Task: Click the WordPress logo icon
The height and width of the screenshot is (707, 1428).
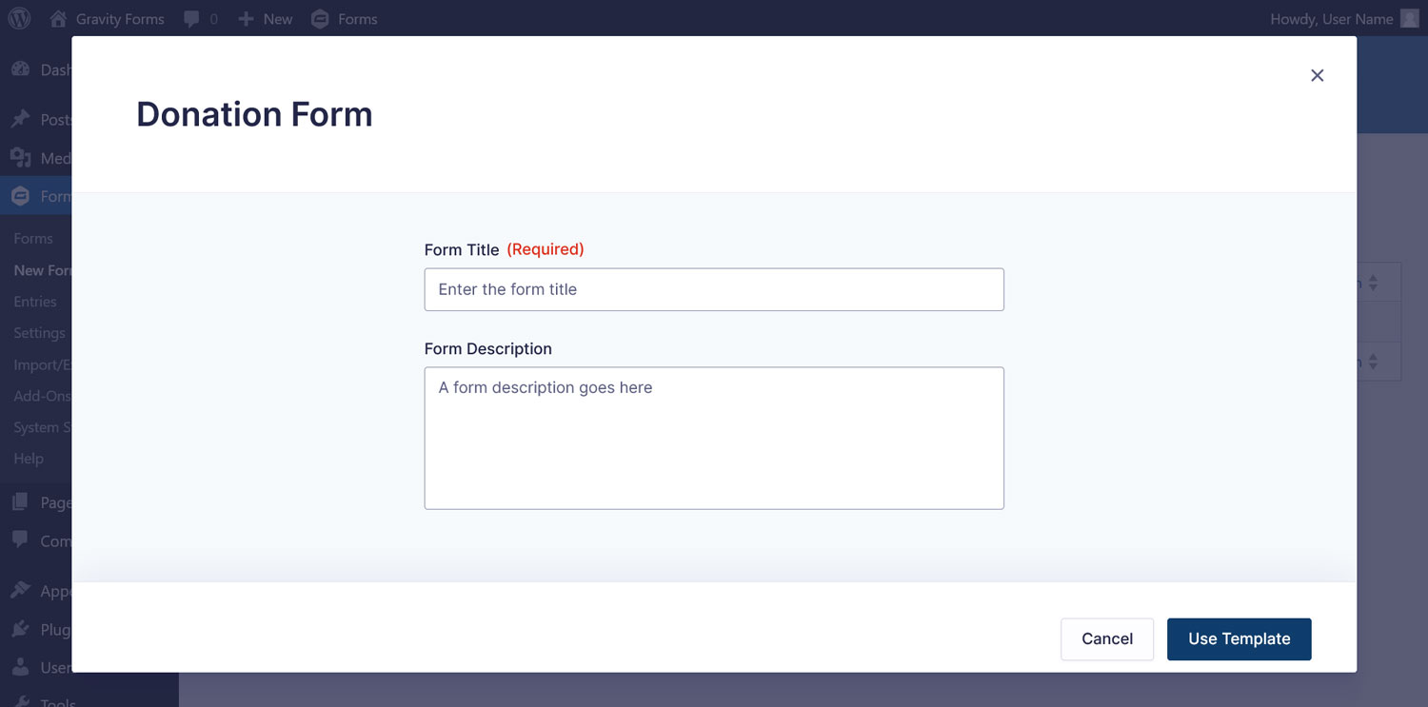Action: pyautogui.click(x=19, y=18)
